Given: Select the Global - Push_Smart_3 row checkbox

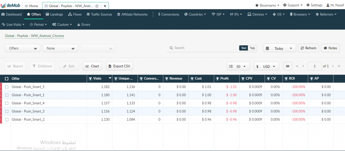Looking at the screenshot, I should (7, 111).
